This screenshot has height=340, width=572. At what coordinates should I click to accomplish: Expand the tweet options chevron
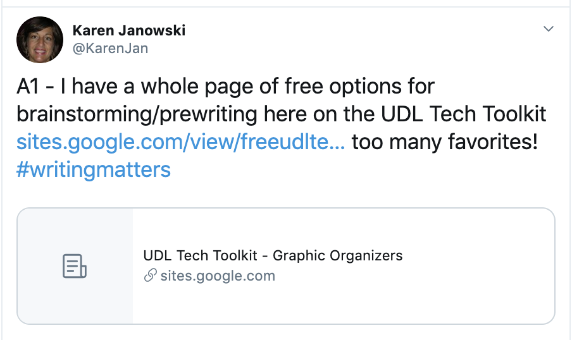(x=549, y=29)
